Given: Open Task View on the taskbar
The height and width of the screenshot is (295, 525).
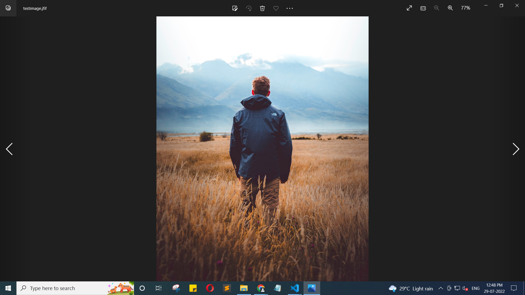Looking at the screenshot, I should (x=159, y=288).
